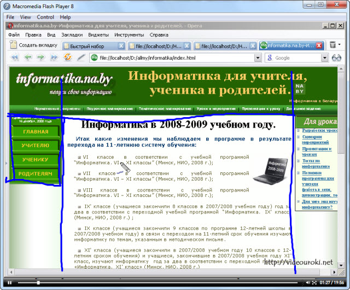Open Поурочное планирование nav link
This screenshot has width=350, height=290.
coord(110,109)
